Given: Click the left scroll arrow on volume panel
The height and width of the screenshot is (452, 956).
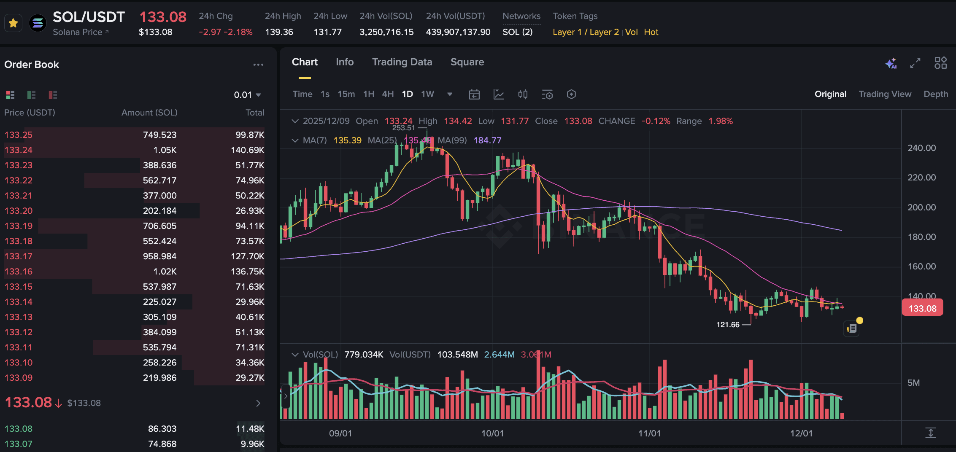Looking at the screenshot, I should point(285,396).
